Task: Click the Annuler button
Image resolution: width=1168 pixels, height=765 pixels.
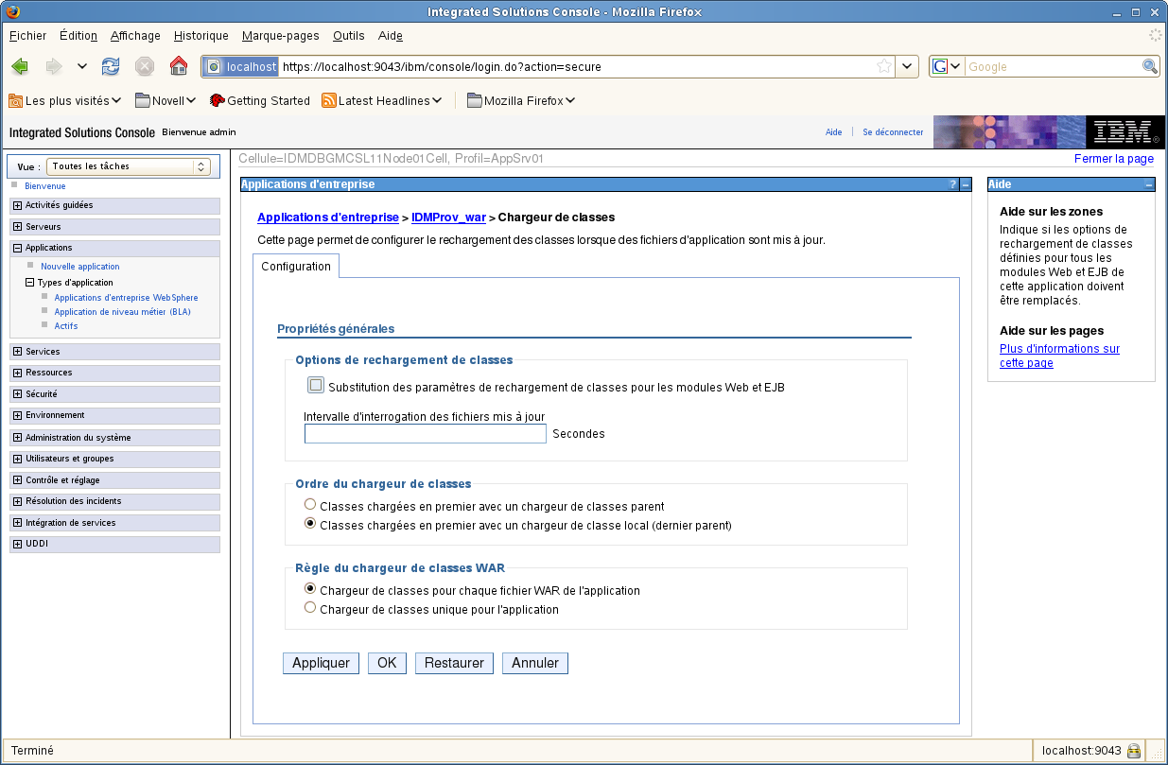Action: pos(535,664)
